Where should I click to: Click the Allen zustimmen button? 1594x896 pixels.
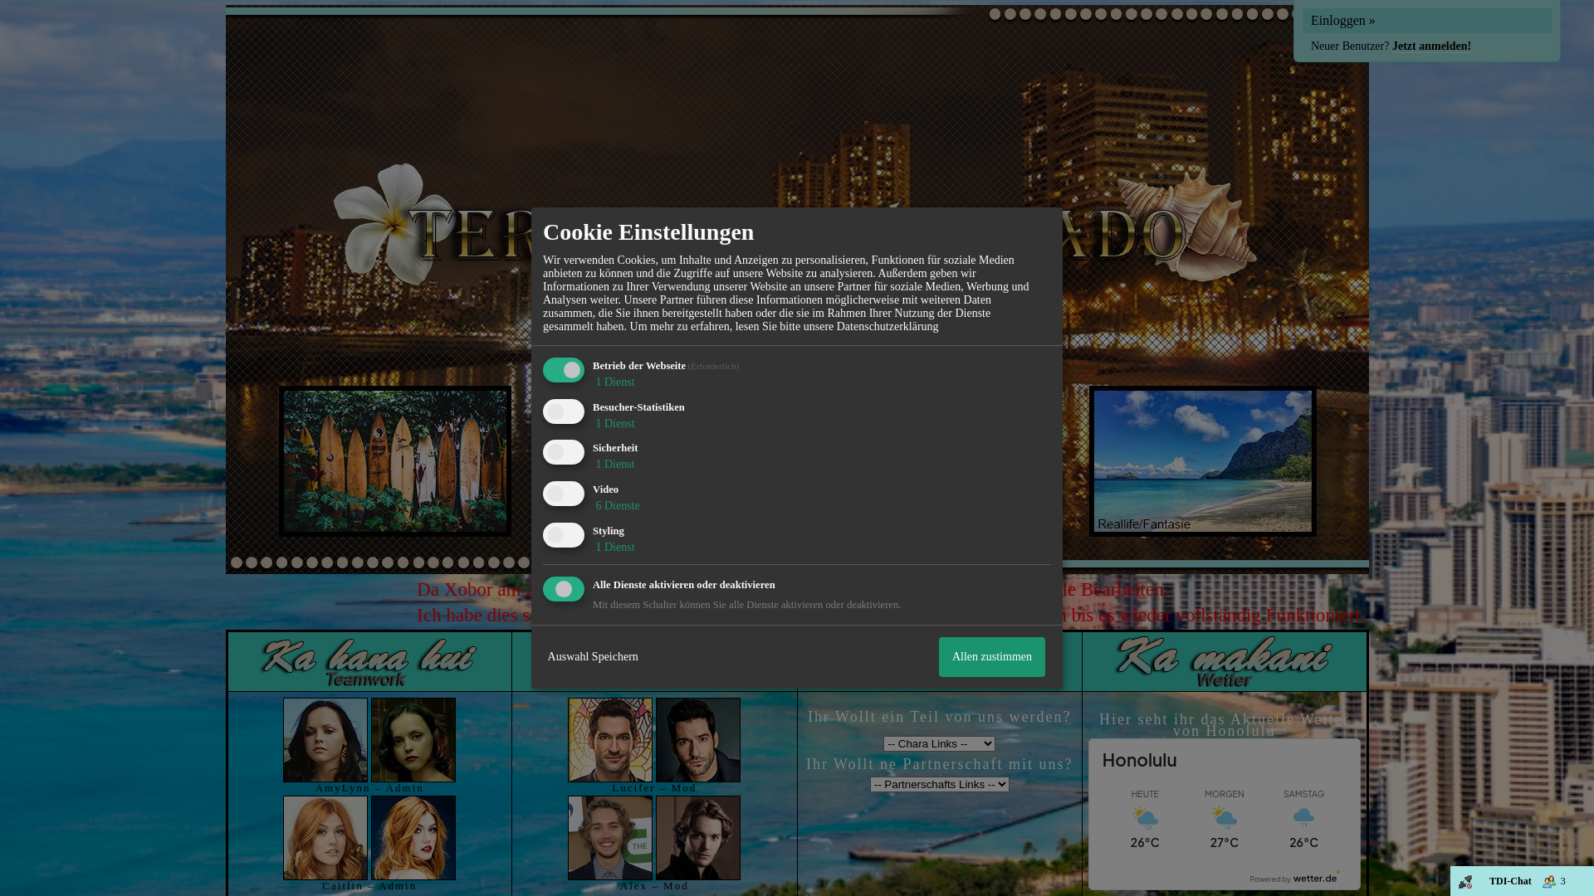(x=991, y=657)
